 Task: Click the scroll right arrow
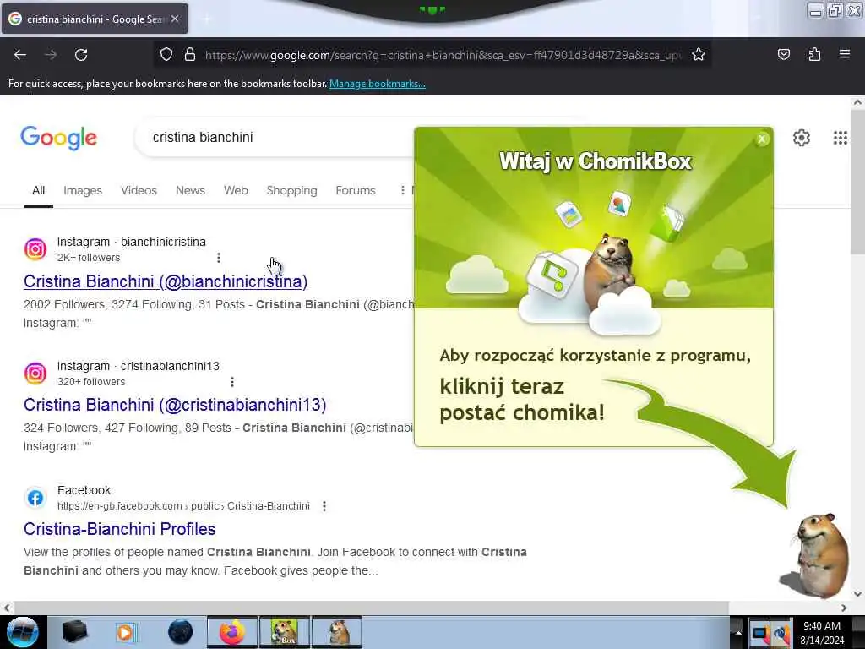pos(844,608)
